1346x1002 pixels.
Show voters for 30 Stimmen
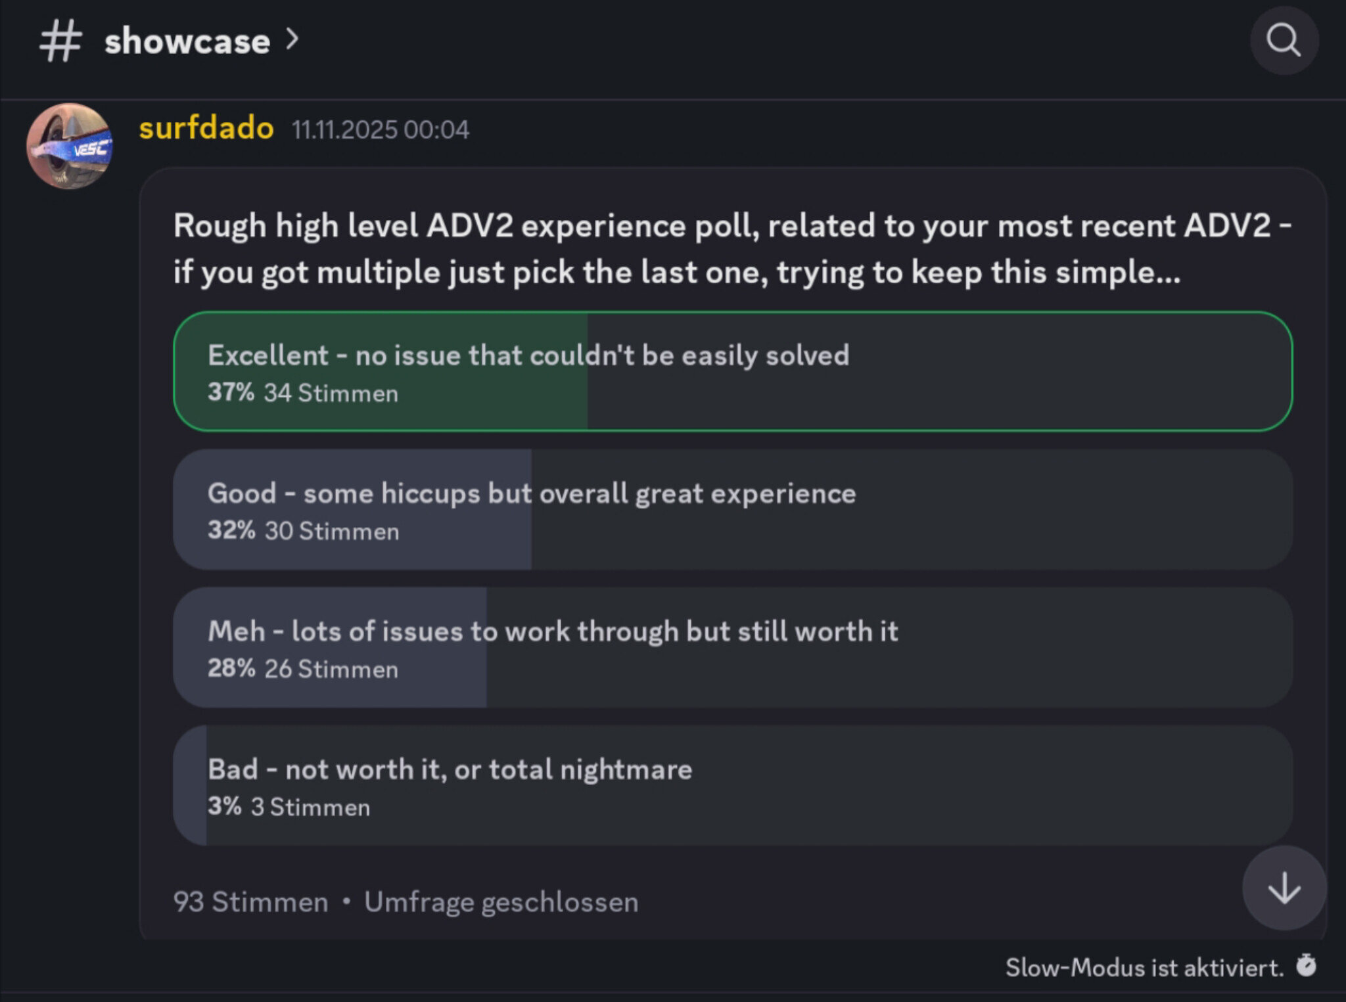[332, 531]
